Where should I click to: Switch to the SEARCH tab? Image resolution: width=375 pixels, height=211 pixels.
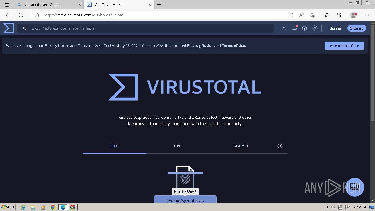point(241,146)
